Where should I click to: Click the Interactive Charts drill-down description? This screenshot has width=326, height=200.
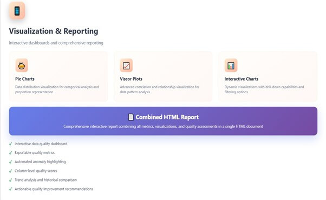(264, 89)
